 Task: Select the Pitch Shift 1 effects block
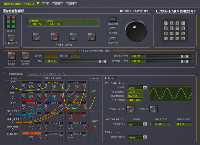tap(54, 82)
